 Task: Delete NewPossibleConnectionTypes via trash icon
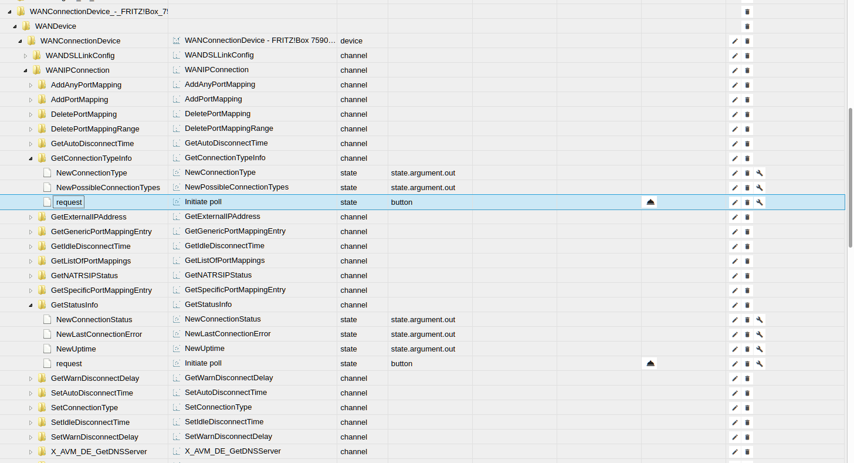click(747, 188)
